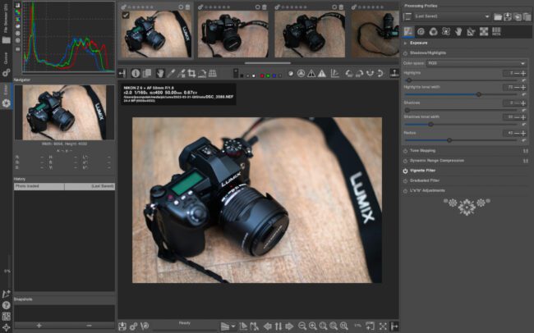Increase Shadows value with plus button
Screen dimensions: 534x333
[x=523, y=103]
